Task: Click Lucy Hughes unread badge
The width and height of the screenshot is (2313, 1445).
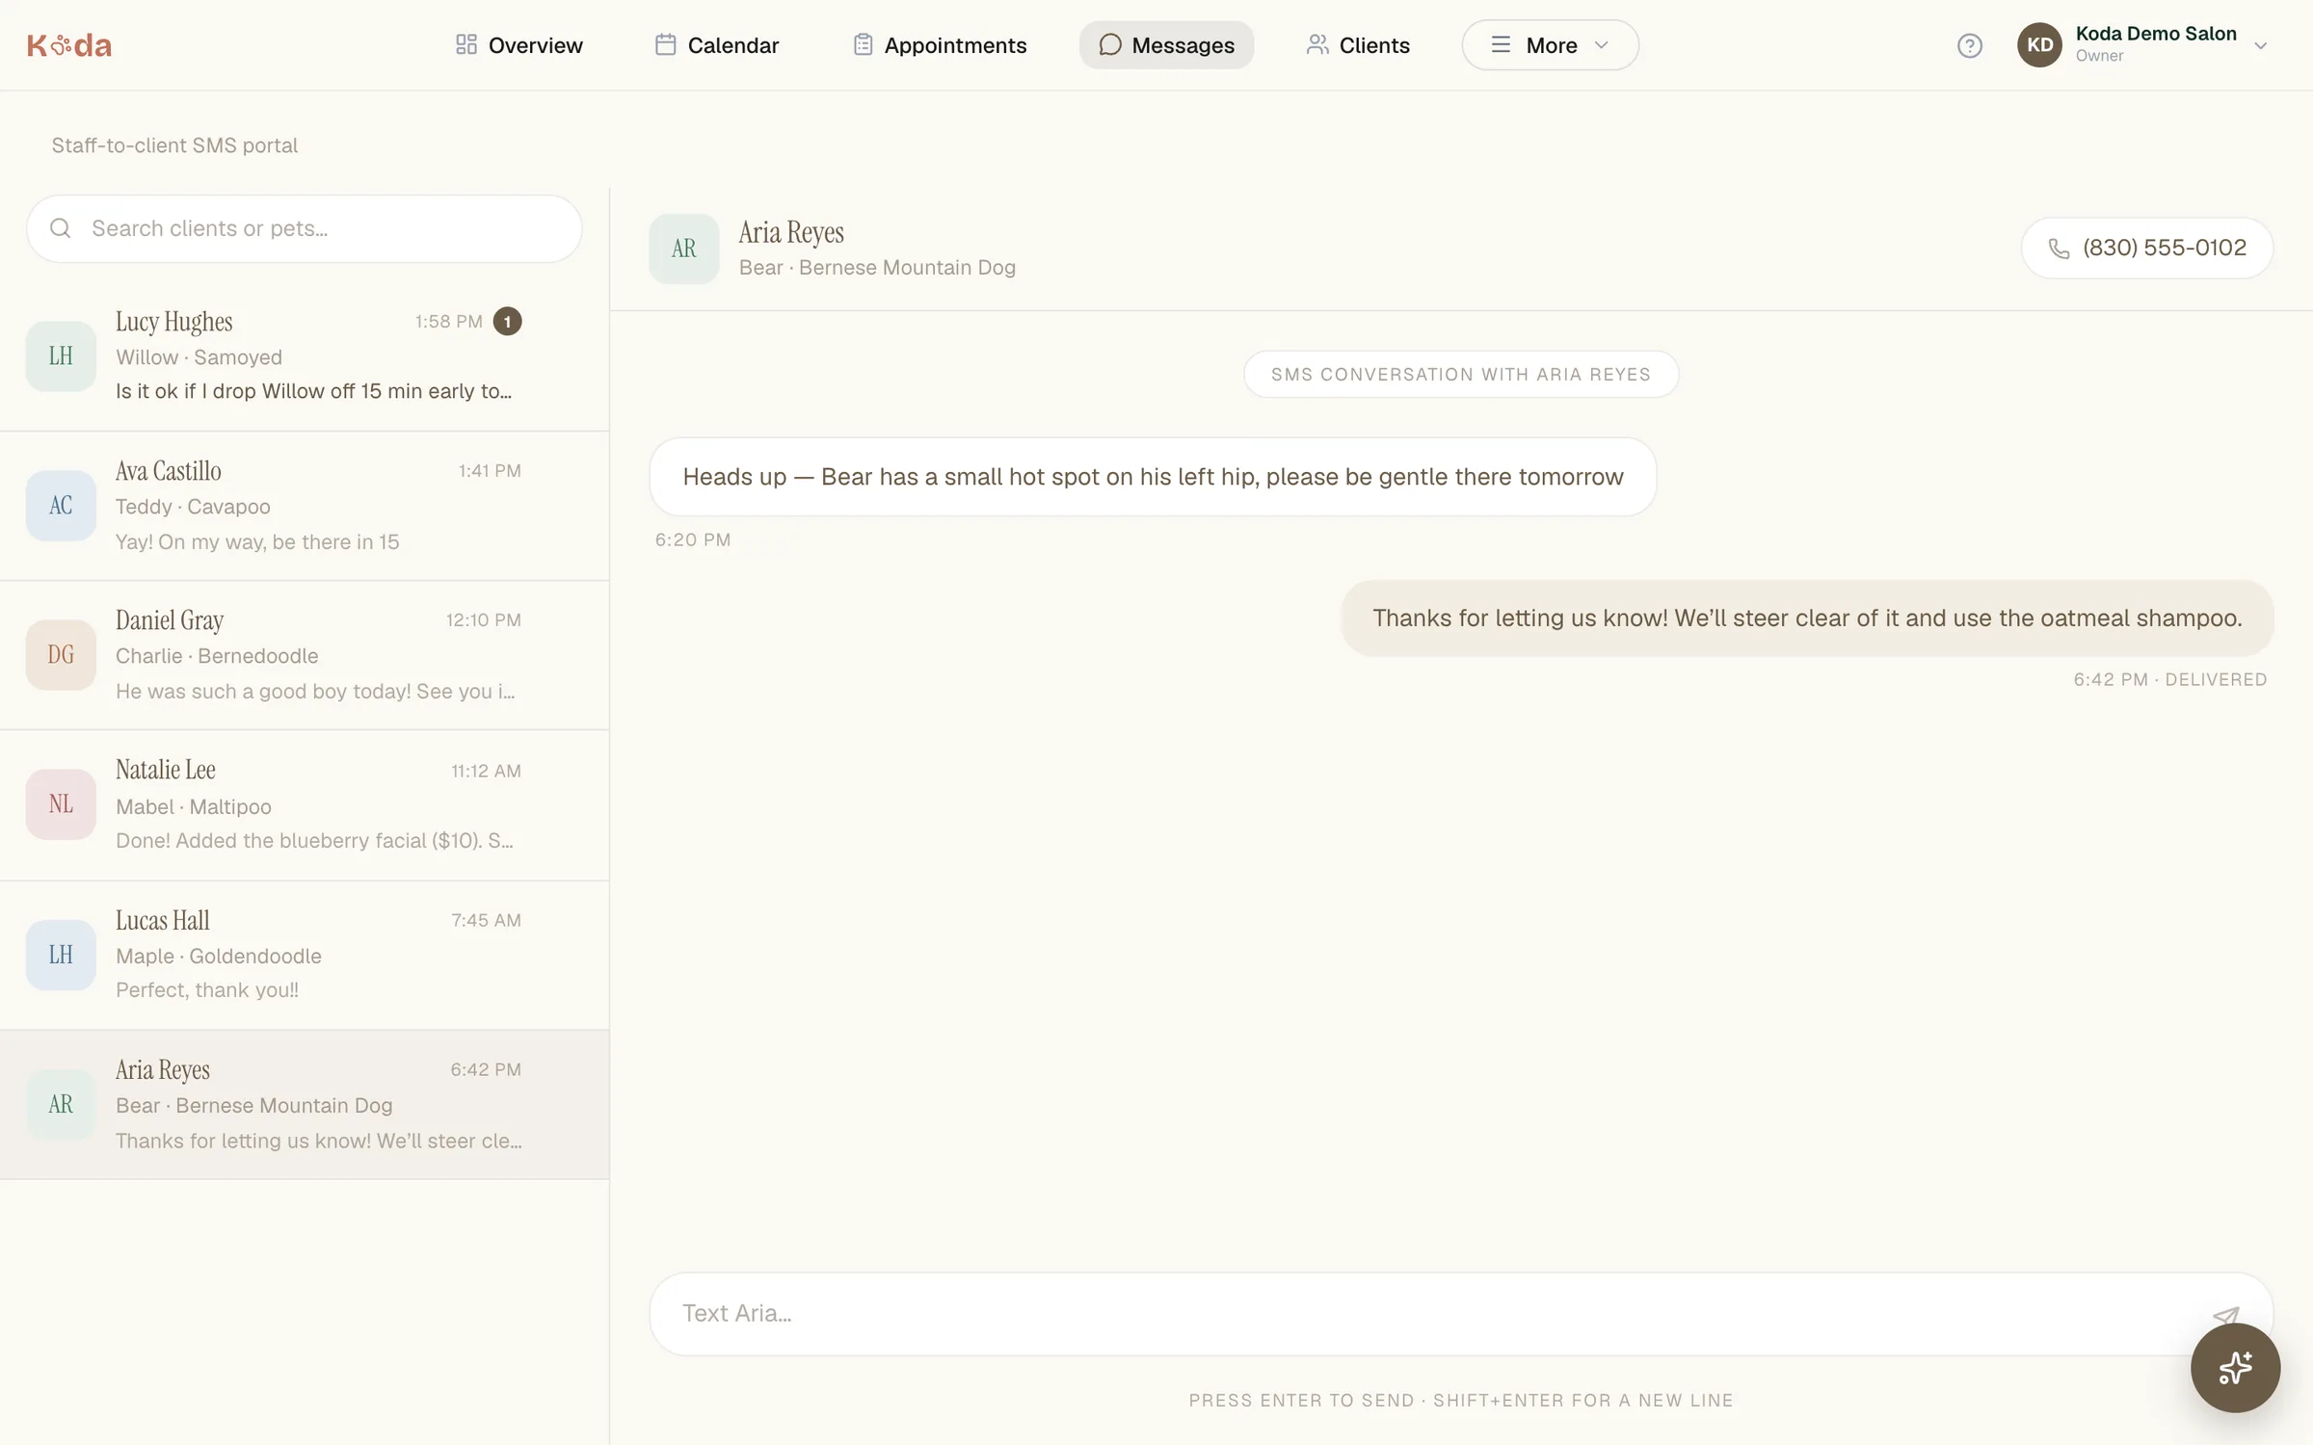Action: click(507, 322)
